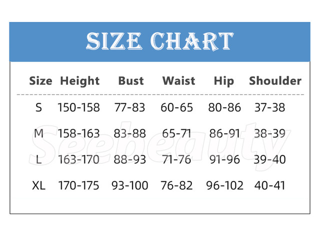Click the SIZE CHART title banner
The height and width of the screenshot is (236, 320).
pyautogui.click(x=160, y=41)
